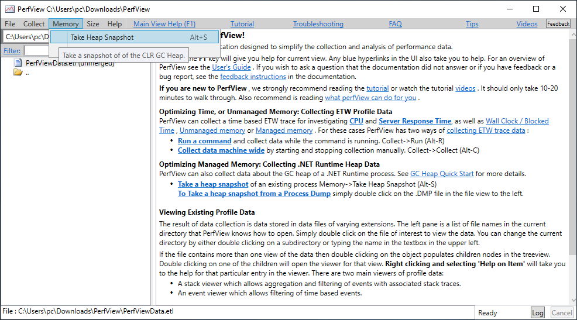Open the FAQ link
577x320 pixels.
(x=395, y=24)
